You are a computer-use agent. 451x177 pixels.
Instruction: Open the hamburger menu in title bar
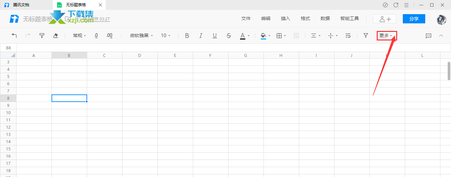(406, 5)
